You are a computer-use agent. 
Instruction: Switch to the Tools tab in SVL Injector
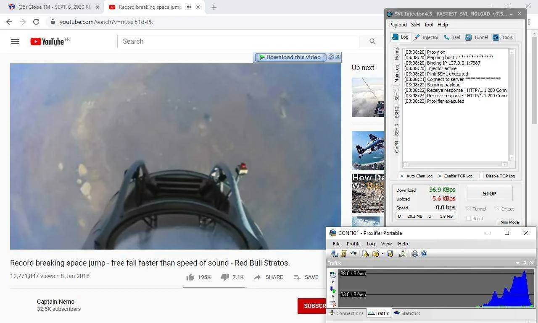coord(503,37)
